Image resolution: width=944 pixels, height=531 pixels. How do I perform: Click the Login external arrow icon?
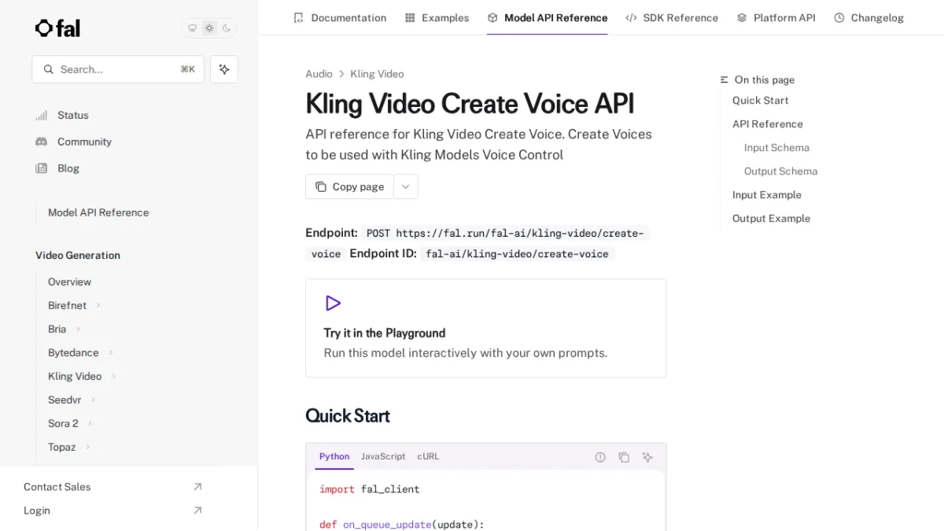pyautogui.click(x=197, y=511)
